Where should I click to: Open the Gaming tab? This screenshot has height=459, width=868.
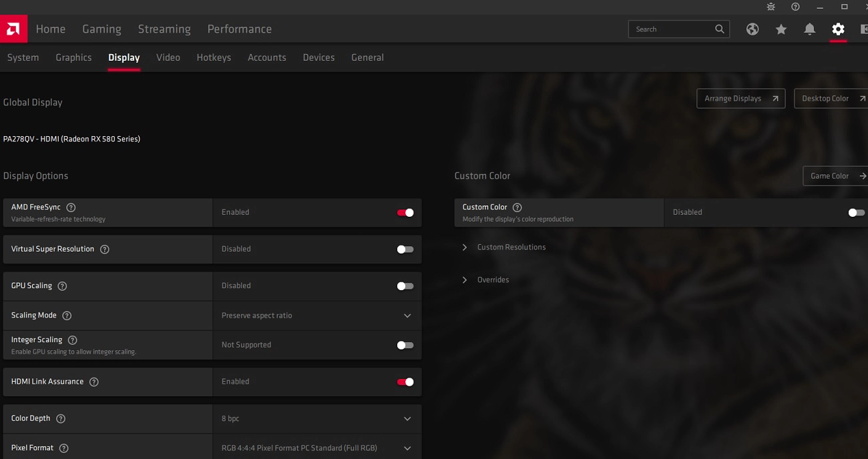101,29
